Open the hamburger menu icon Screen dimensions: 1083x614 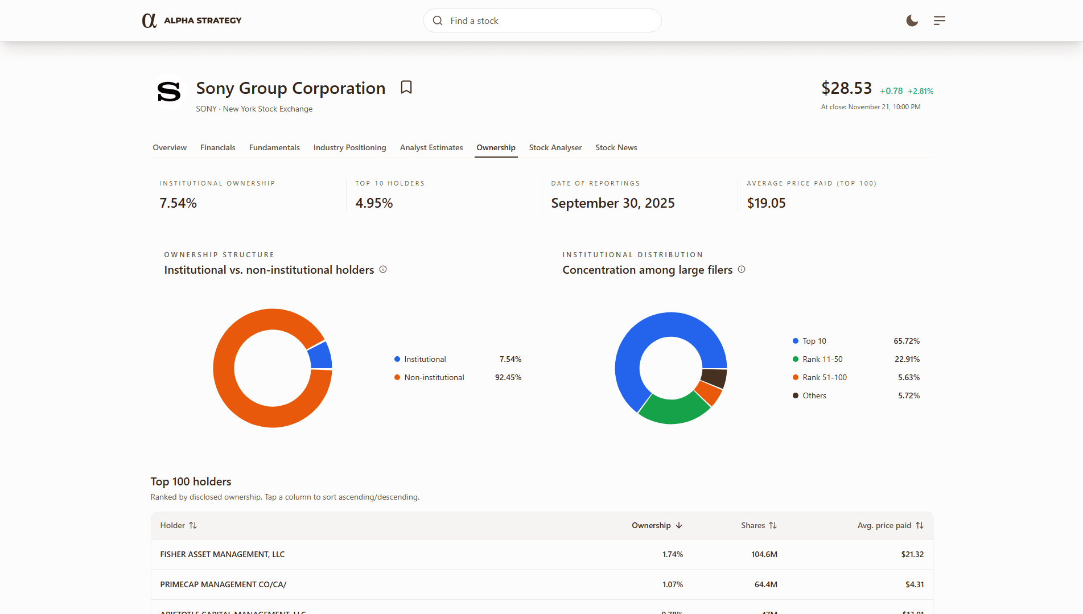click(x=939, y=20)
